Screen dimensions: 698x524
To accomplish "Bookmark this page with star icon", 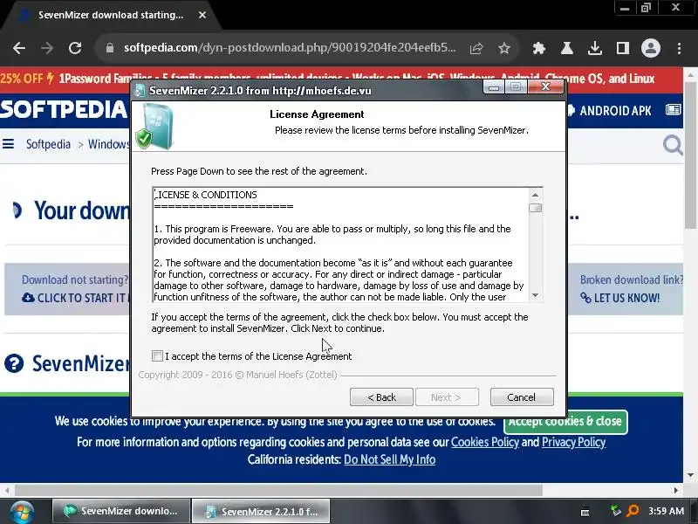I will (504, 48).
